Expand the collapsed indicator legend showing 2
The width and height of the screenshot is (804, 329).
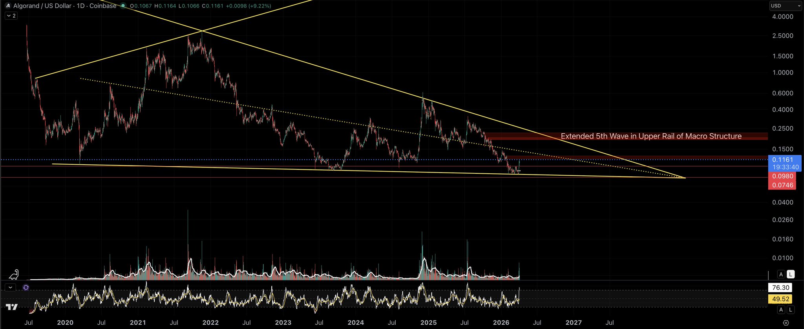[x=11, y=16]
